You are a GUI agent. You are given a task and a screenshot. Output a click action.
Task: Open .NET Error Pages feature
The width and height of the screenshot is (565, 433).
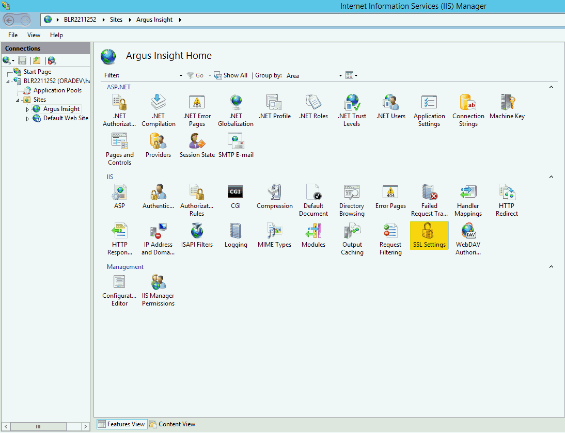pos(197,110)
